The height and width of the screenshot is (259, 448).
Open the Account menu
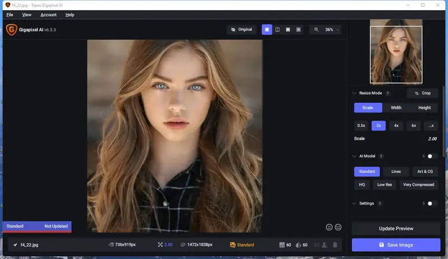[49, 15]
